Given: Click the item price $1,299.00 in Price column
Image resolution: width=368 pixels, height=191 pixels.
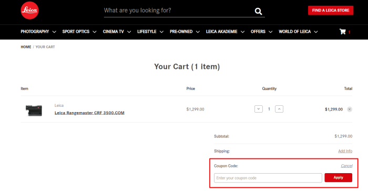Looking at the screenshot, I should (195, 109).
